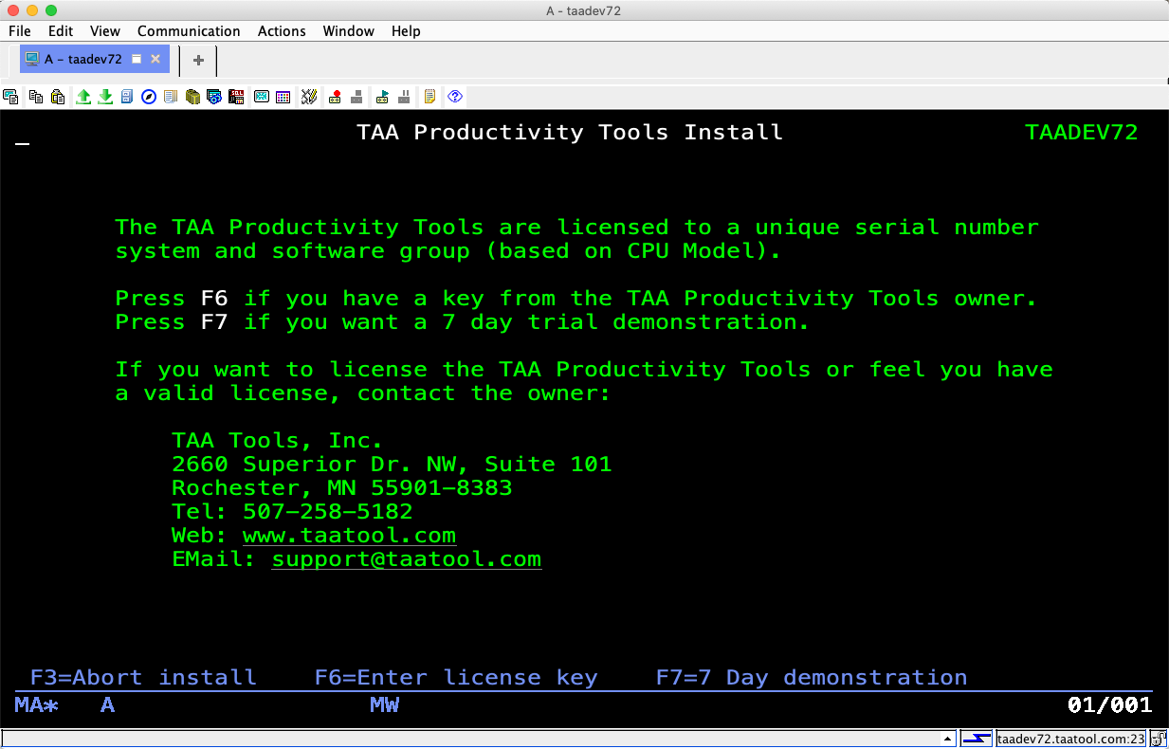Screen dimensions: 1169x749
Task: Click the small up arrow in status bar
Action: (947, 739)
